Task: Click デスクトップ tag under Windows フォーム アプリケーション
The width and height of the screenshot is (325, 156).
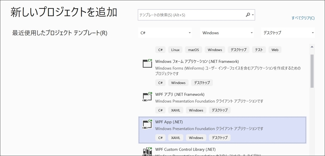Action: (x=202, y=83)
